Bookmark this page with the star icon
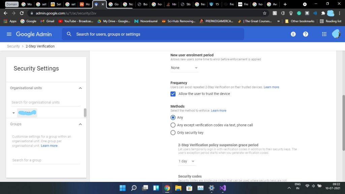The width and height of the screenshot is (345, 194). [x=265, y=13]
